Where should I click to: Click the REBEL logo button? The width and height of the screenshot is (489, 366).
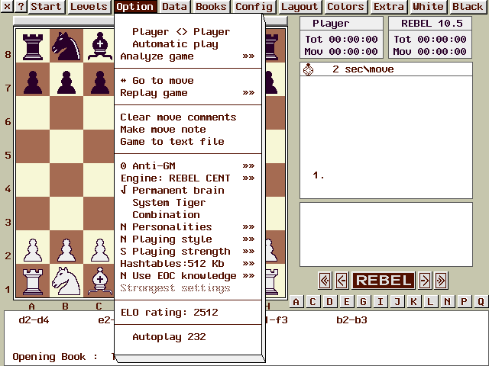point(384,281)
